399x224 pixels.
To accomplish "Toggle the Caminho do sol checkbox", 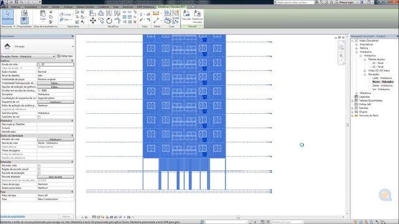I will [x=39, y=117].
